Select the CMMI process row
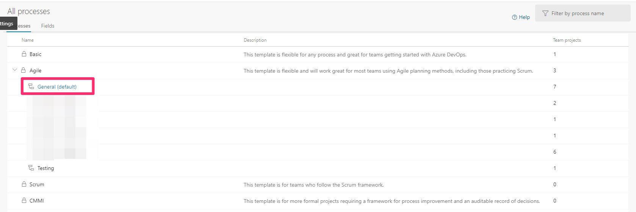 click(x=318, y=201)
